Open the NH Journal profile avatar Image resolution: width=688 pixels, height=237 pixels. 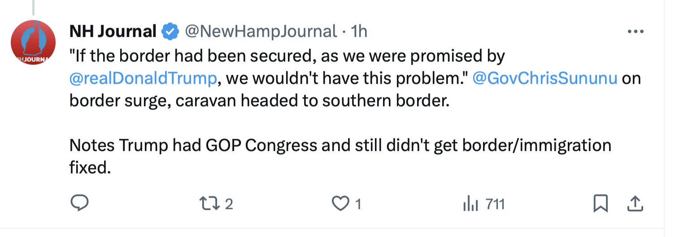pyautogui.click(x=33, y=42)
